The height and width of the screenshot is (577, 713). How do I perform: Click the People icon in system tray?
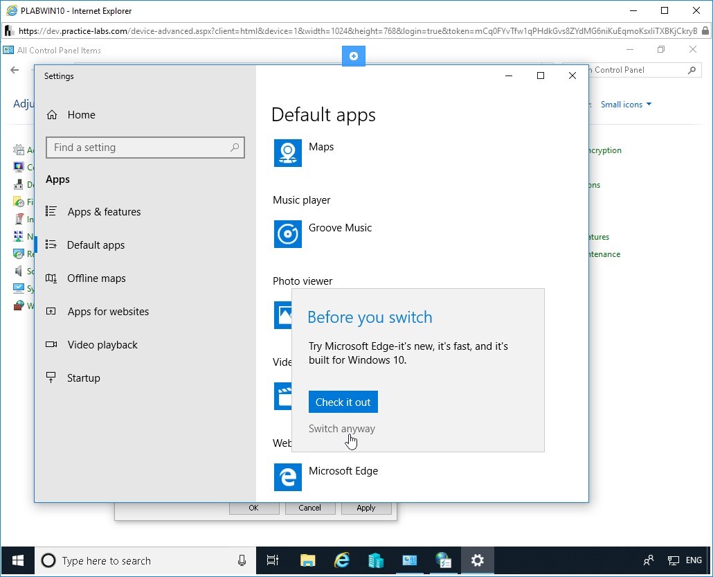click(649, 560)
